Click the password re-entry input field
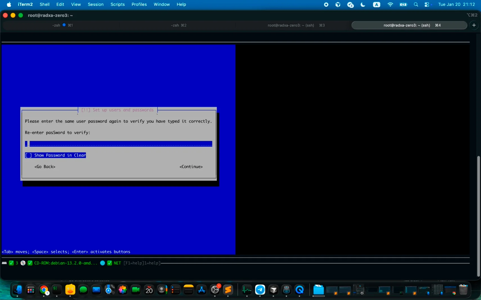 point(118,144)
